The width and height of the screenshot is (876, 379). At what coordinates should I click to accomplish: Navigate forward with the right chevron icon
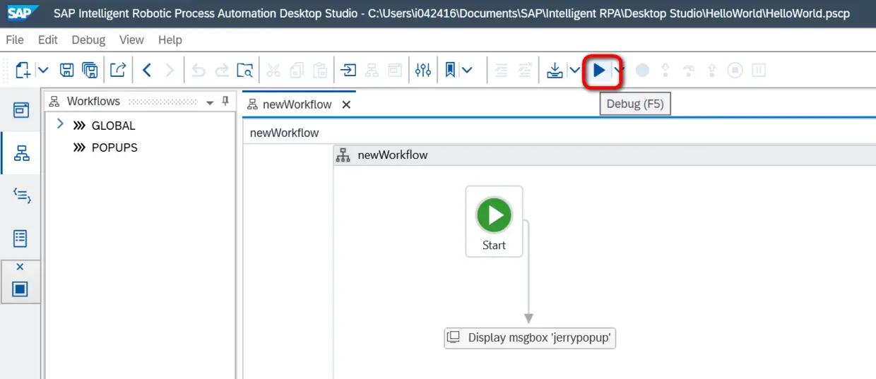point(170,70)
